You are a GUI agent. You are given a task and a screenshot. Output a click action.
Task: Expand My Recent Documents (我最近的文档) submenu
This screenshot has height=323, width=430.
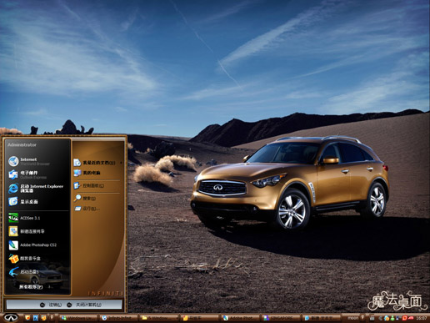98,163
